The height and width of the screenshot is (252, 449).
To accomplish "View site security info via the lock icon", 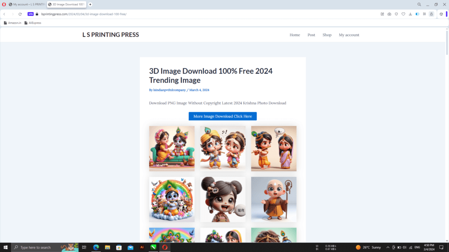I will tap(37, 14).
